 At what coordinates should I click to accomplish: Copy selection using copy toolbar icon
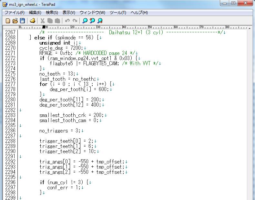50,21
